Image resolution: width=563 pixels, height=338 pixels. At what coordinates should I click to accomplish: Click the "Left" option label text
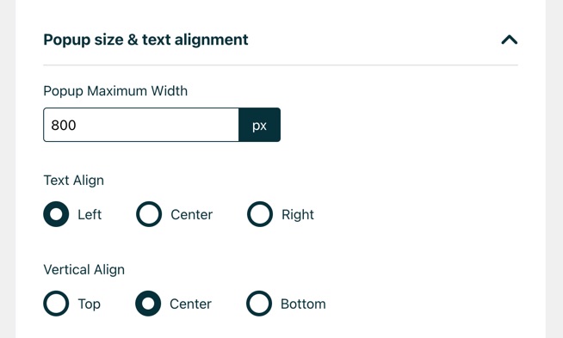(x=90, y=214)
